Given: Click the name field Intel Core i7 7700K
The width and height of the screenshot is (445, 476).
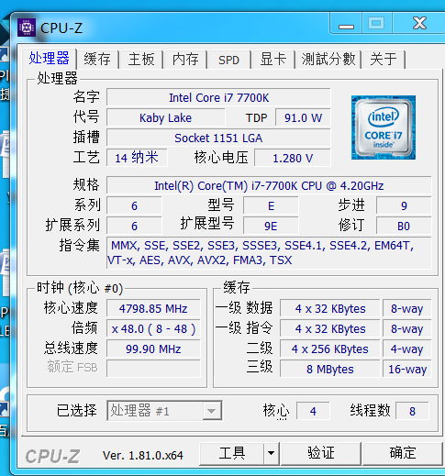Looking at the screenshot, I should pyautogui.click(x=218, y=98).
